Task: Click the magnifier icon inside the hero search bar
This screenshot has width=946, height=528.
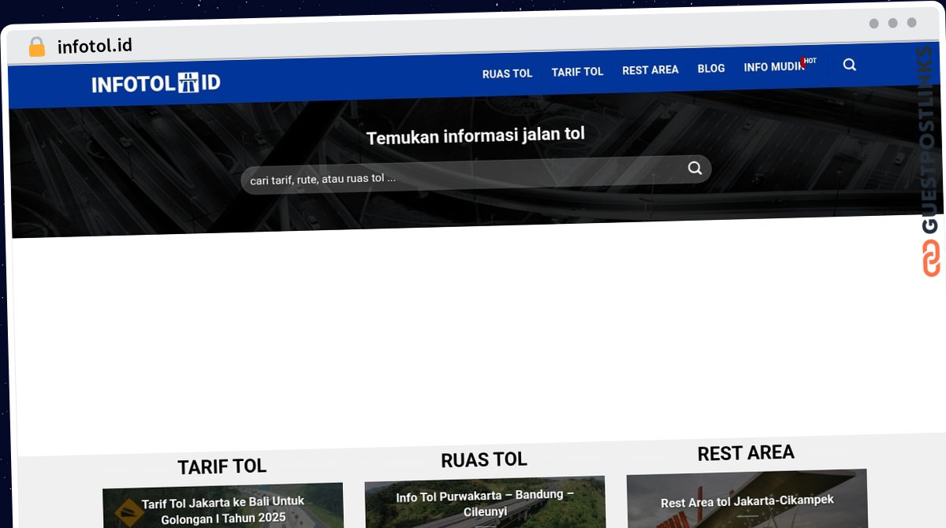Action: tap(694, 168)
